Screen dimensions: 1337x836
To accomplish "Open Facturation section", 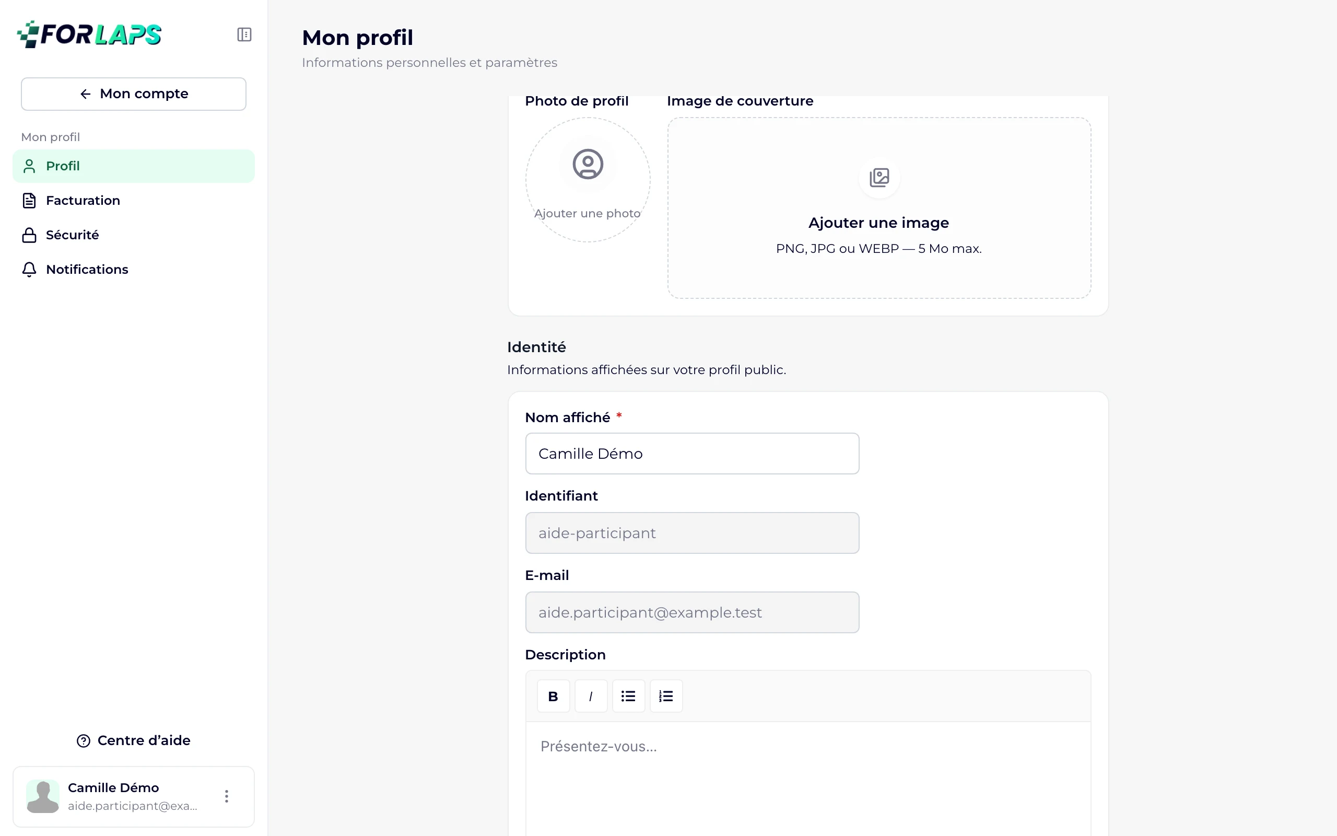I will (x=134, y=200).
